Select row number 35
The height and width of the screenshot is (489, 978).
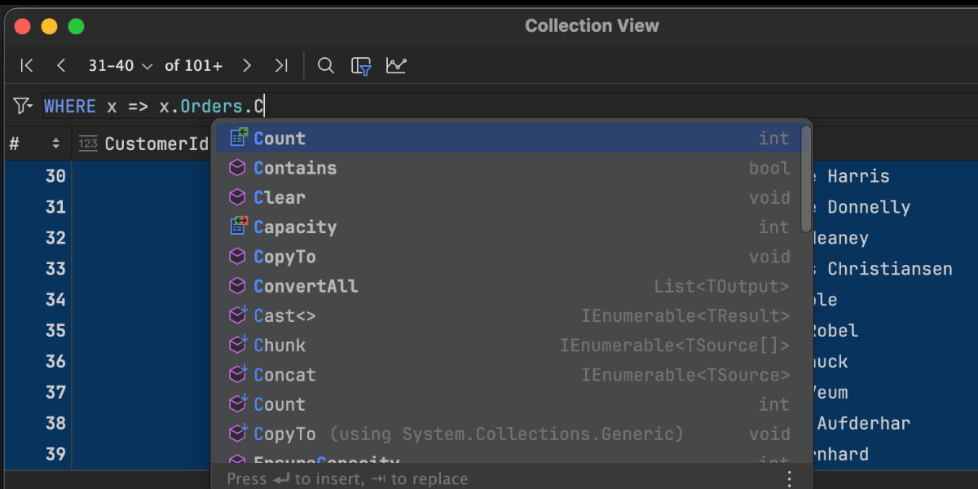pos(55,331)
